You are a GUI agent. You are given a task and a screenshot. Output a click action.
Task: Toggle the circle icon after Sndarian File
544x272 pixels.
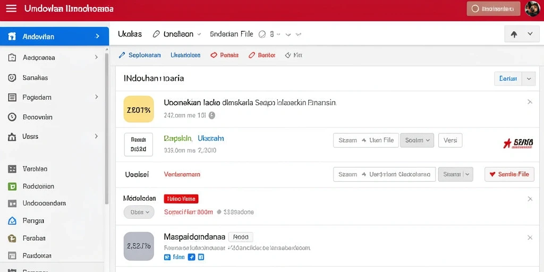tap(262, 34)
